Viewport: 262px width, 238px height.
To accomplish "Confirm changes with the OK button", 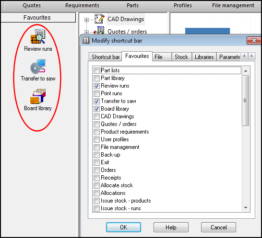I will (x=123, y=227).
